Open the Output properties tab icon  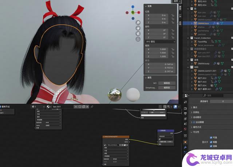[185, 114]
